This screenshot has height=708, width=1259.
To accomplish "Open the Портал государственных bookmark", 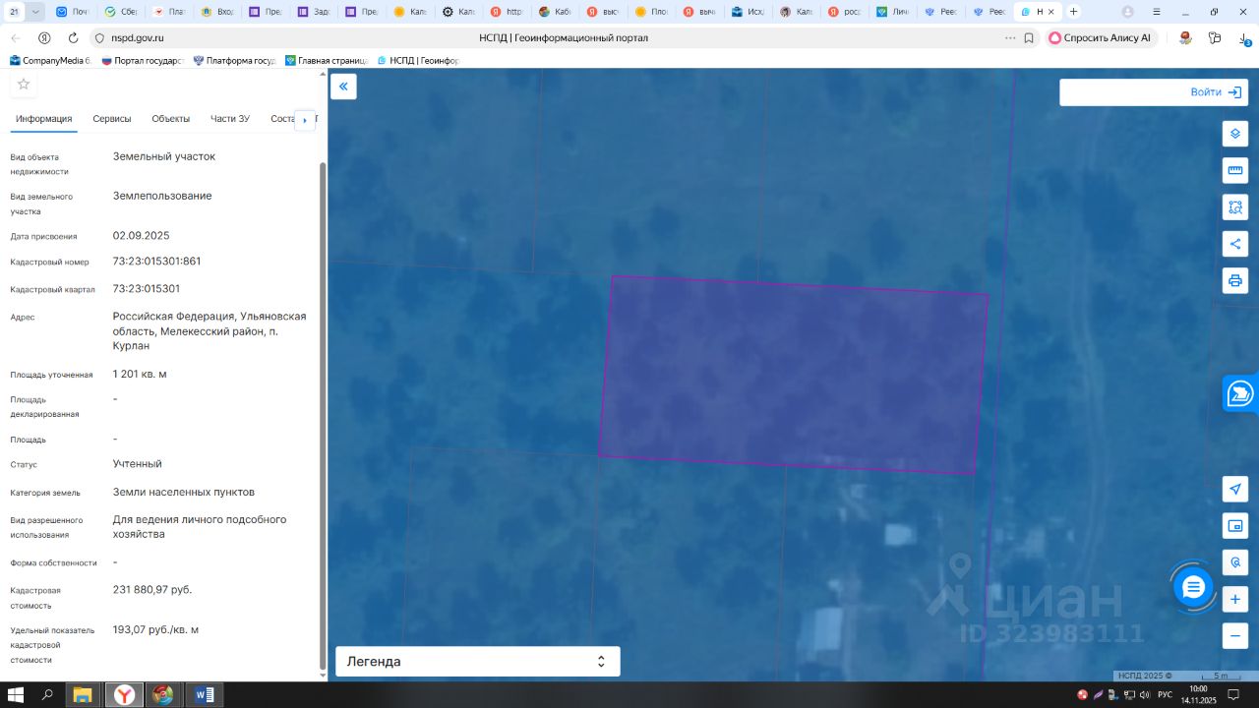I will [x=143, y=60].
